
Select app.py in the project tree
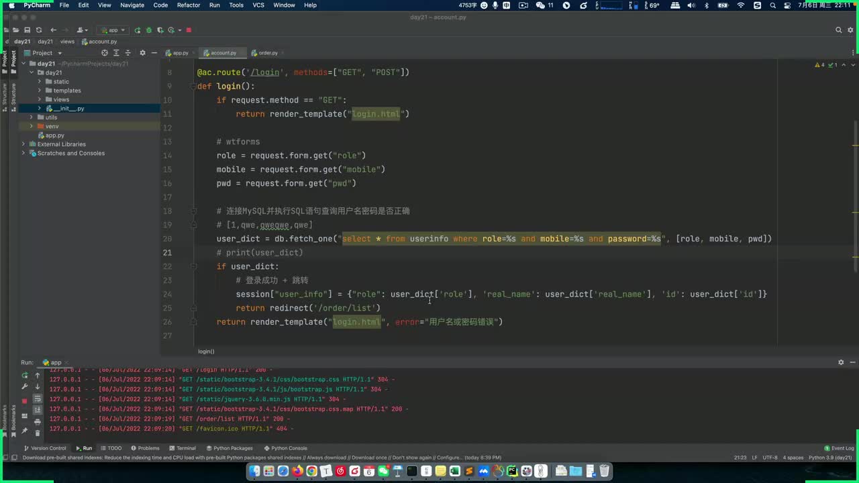(54, 136)
